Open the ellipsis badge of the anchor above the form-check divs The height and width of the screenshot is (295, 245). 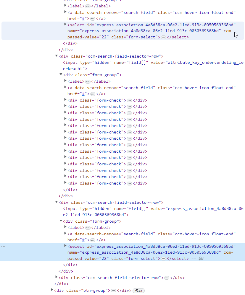coord(93,94)
